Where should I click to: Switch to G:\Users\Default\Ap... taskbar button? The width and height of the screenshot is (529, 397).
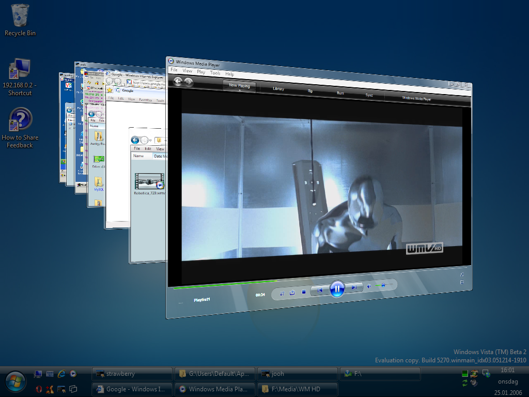pos(215,374)
